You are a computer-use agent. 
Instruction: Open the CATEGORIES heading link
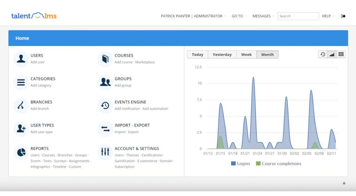click(43, 79)
